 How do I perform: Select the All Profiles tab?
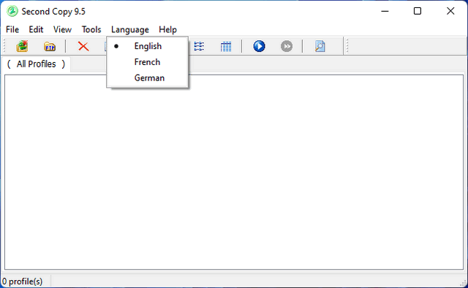(x=36, y=64)
